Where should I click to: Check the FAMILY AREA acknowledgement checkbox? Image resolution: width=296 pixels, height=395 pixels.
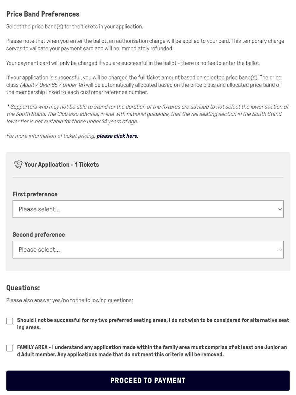(x=10, y=348)
